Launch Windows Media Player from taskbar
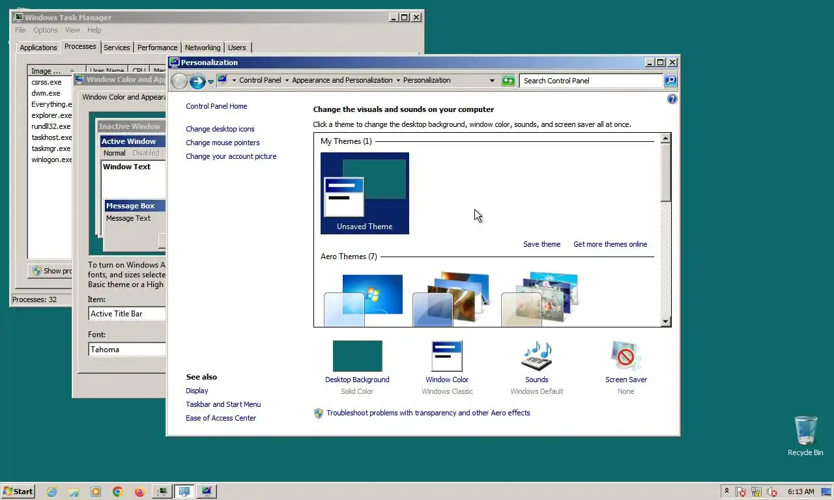The height and width of the screenshot is (500, 834). pos(96,492)
